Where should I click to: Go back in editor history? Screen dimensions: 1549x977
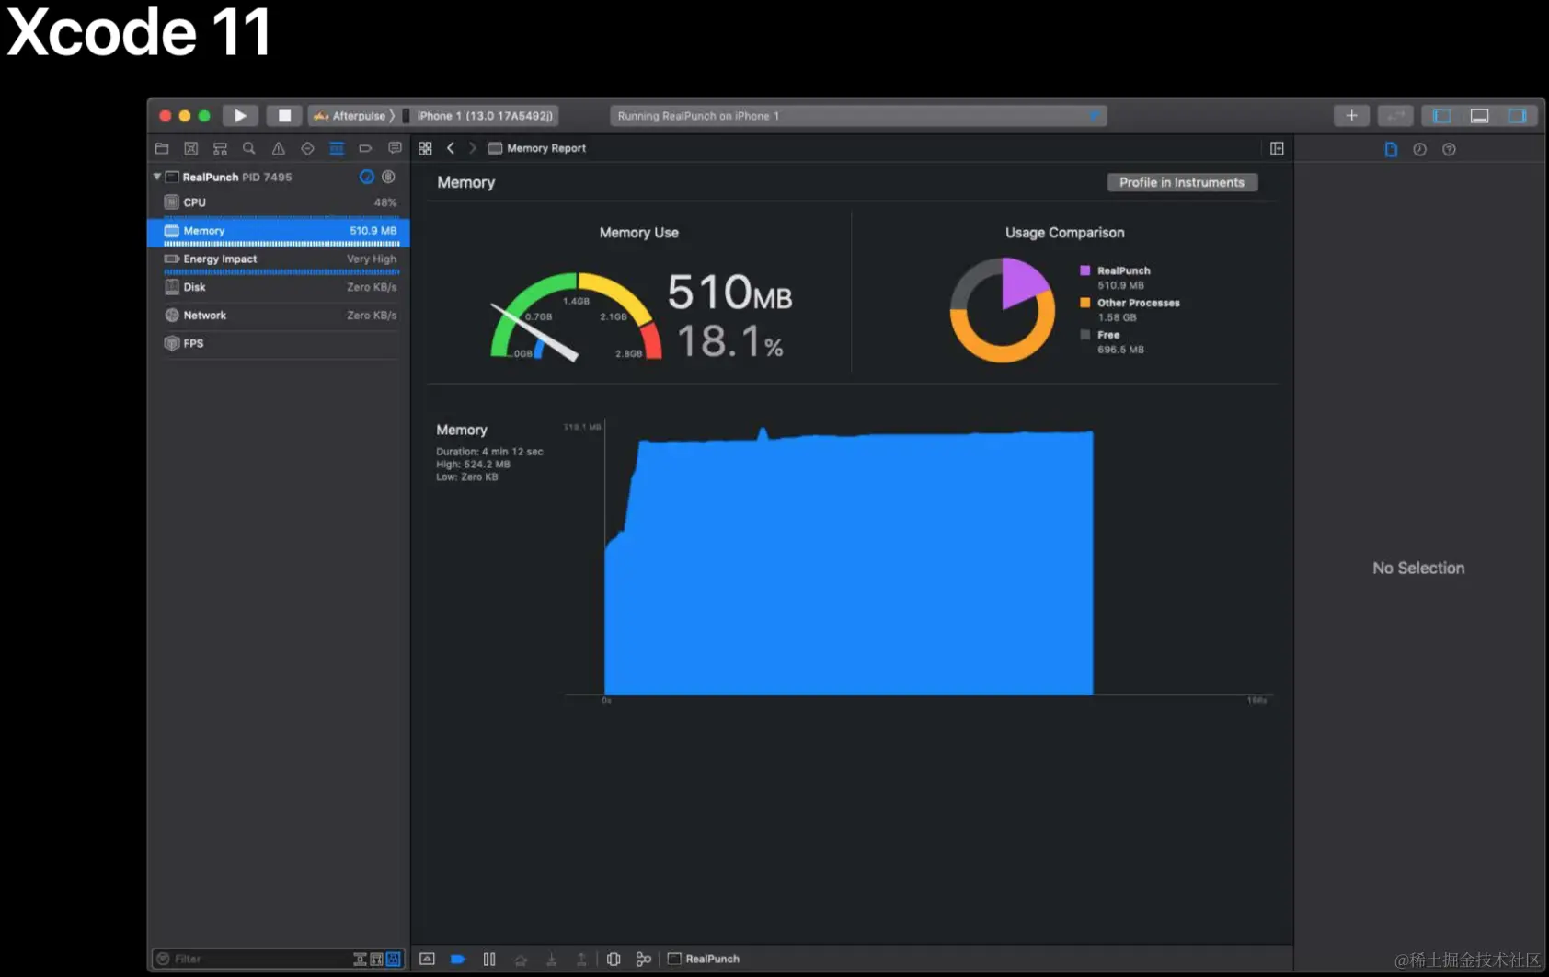point(451,148)
